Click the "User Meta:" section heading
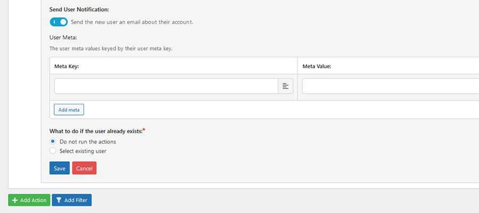The height and width of the screenshot is (213, 479). pos(63,38)
